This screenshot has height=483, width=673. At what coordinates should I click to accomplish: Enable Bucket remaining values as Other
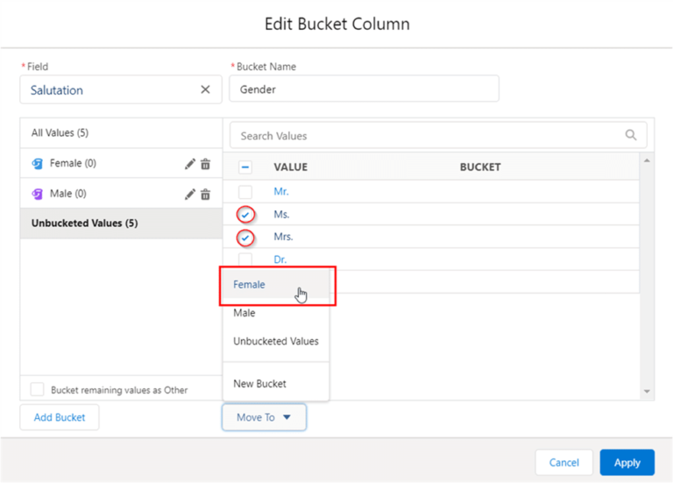coord(37,389)
